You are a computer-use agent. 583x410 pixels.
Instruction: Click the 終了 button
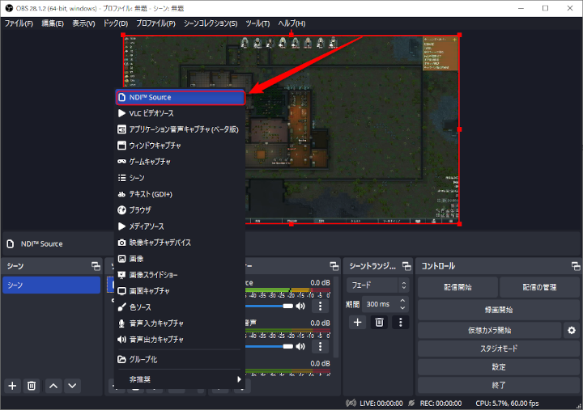point(499,385)
